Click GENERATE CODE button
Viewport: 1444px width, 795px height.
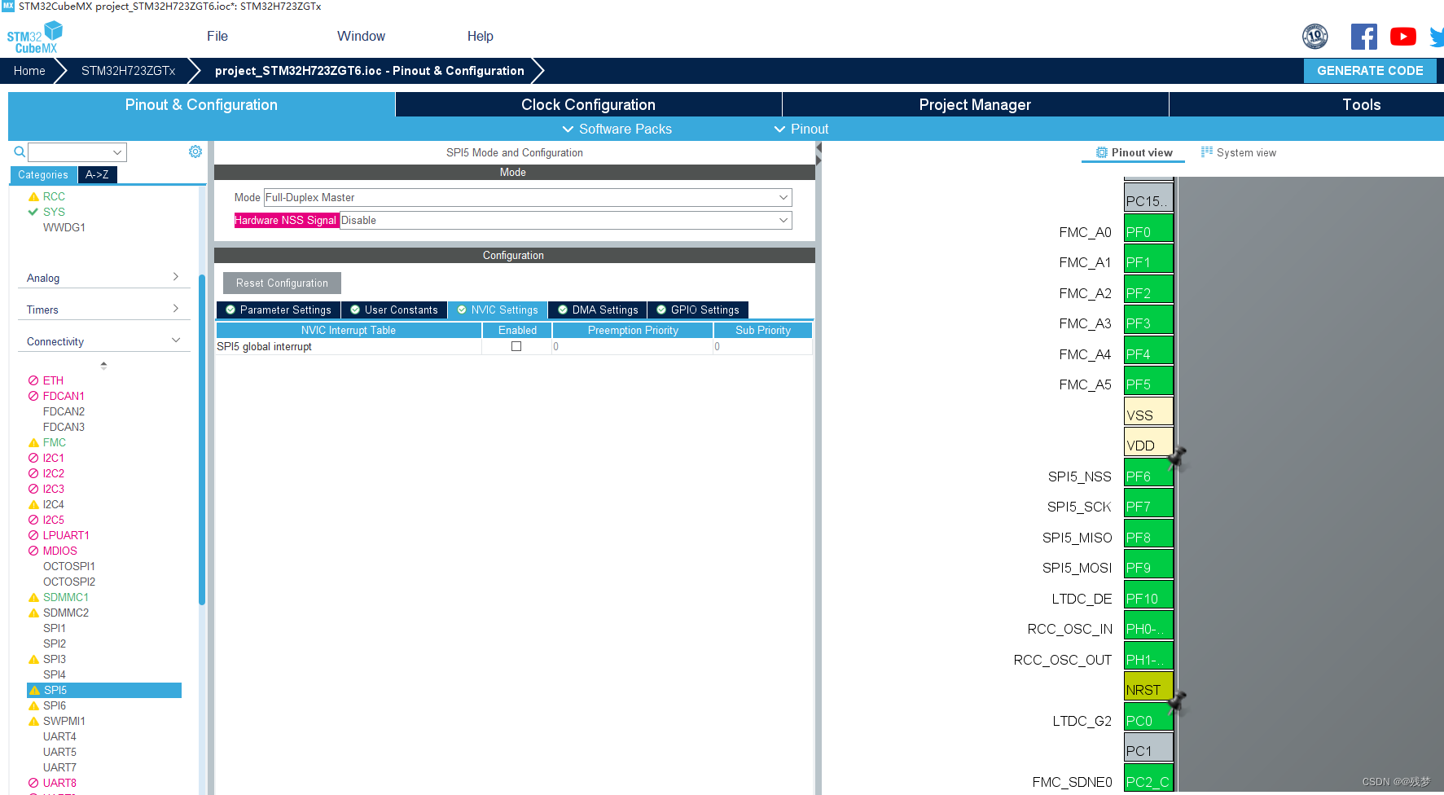tap(1370, 71)
